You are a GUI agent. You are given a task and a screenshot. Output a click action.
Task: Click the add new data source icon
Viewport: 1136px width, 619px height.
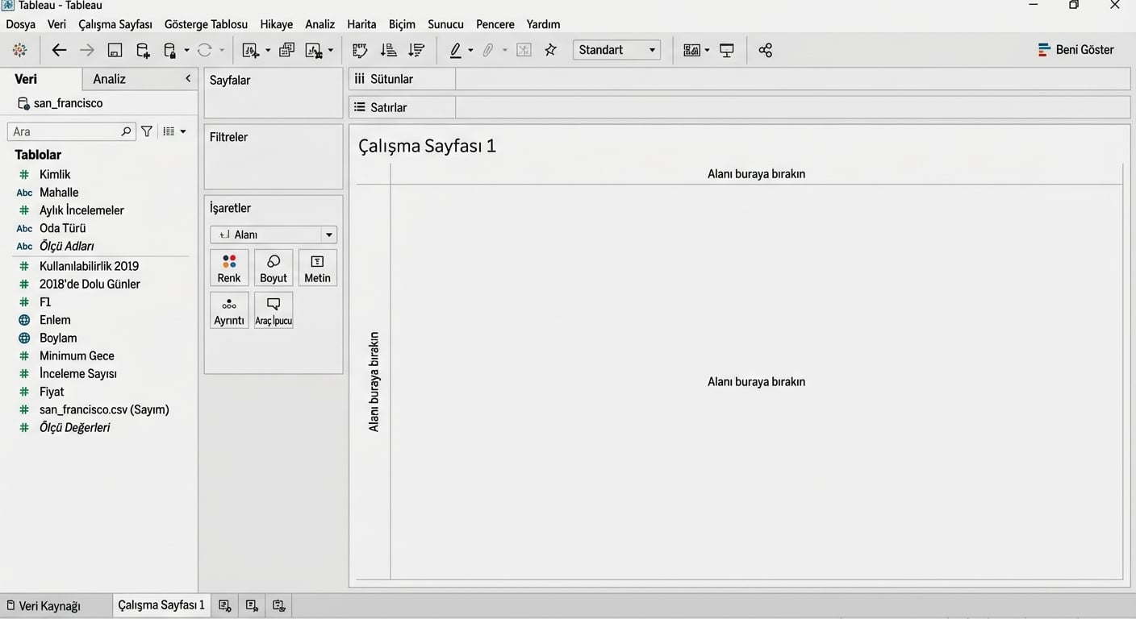tap(143, 50)
